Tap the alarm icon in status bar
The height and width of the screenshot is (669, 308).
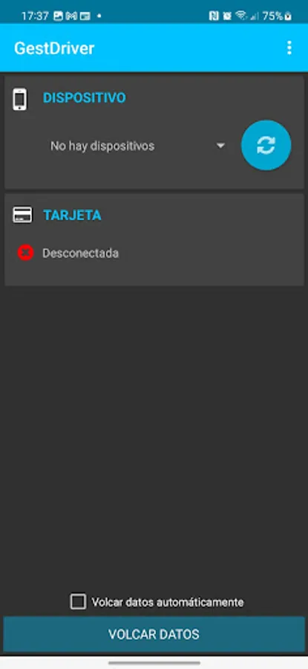tap(227, 16)
